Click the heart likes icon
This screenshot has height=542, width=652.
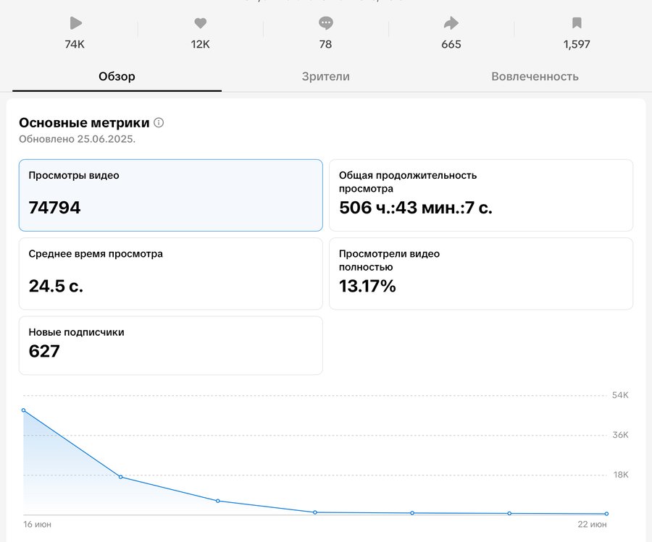click(x=201, y=23)
